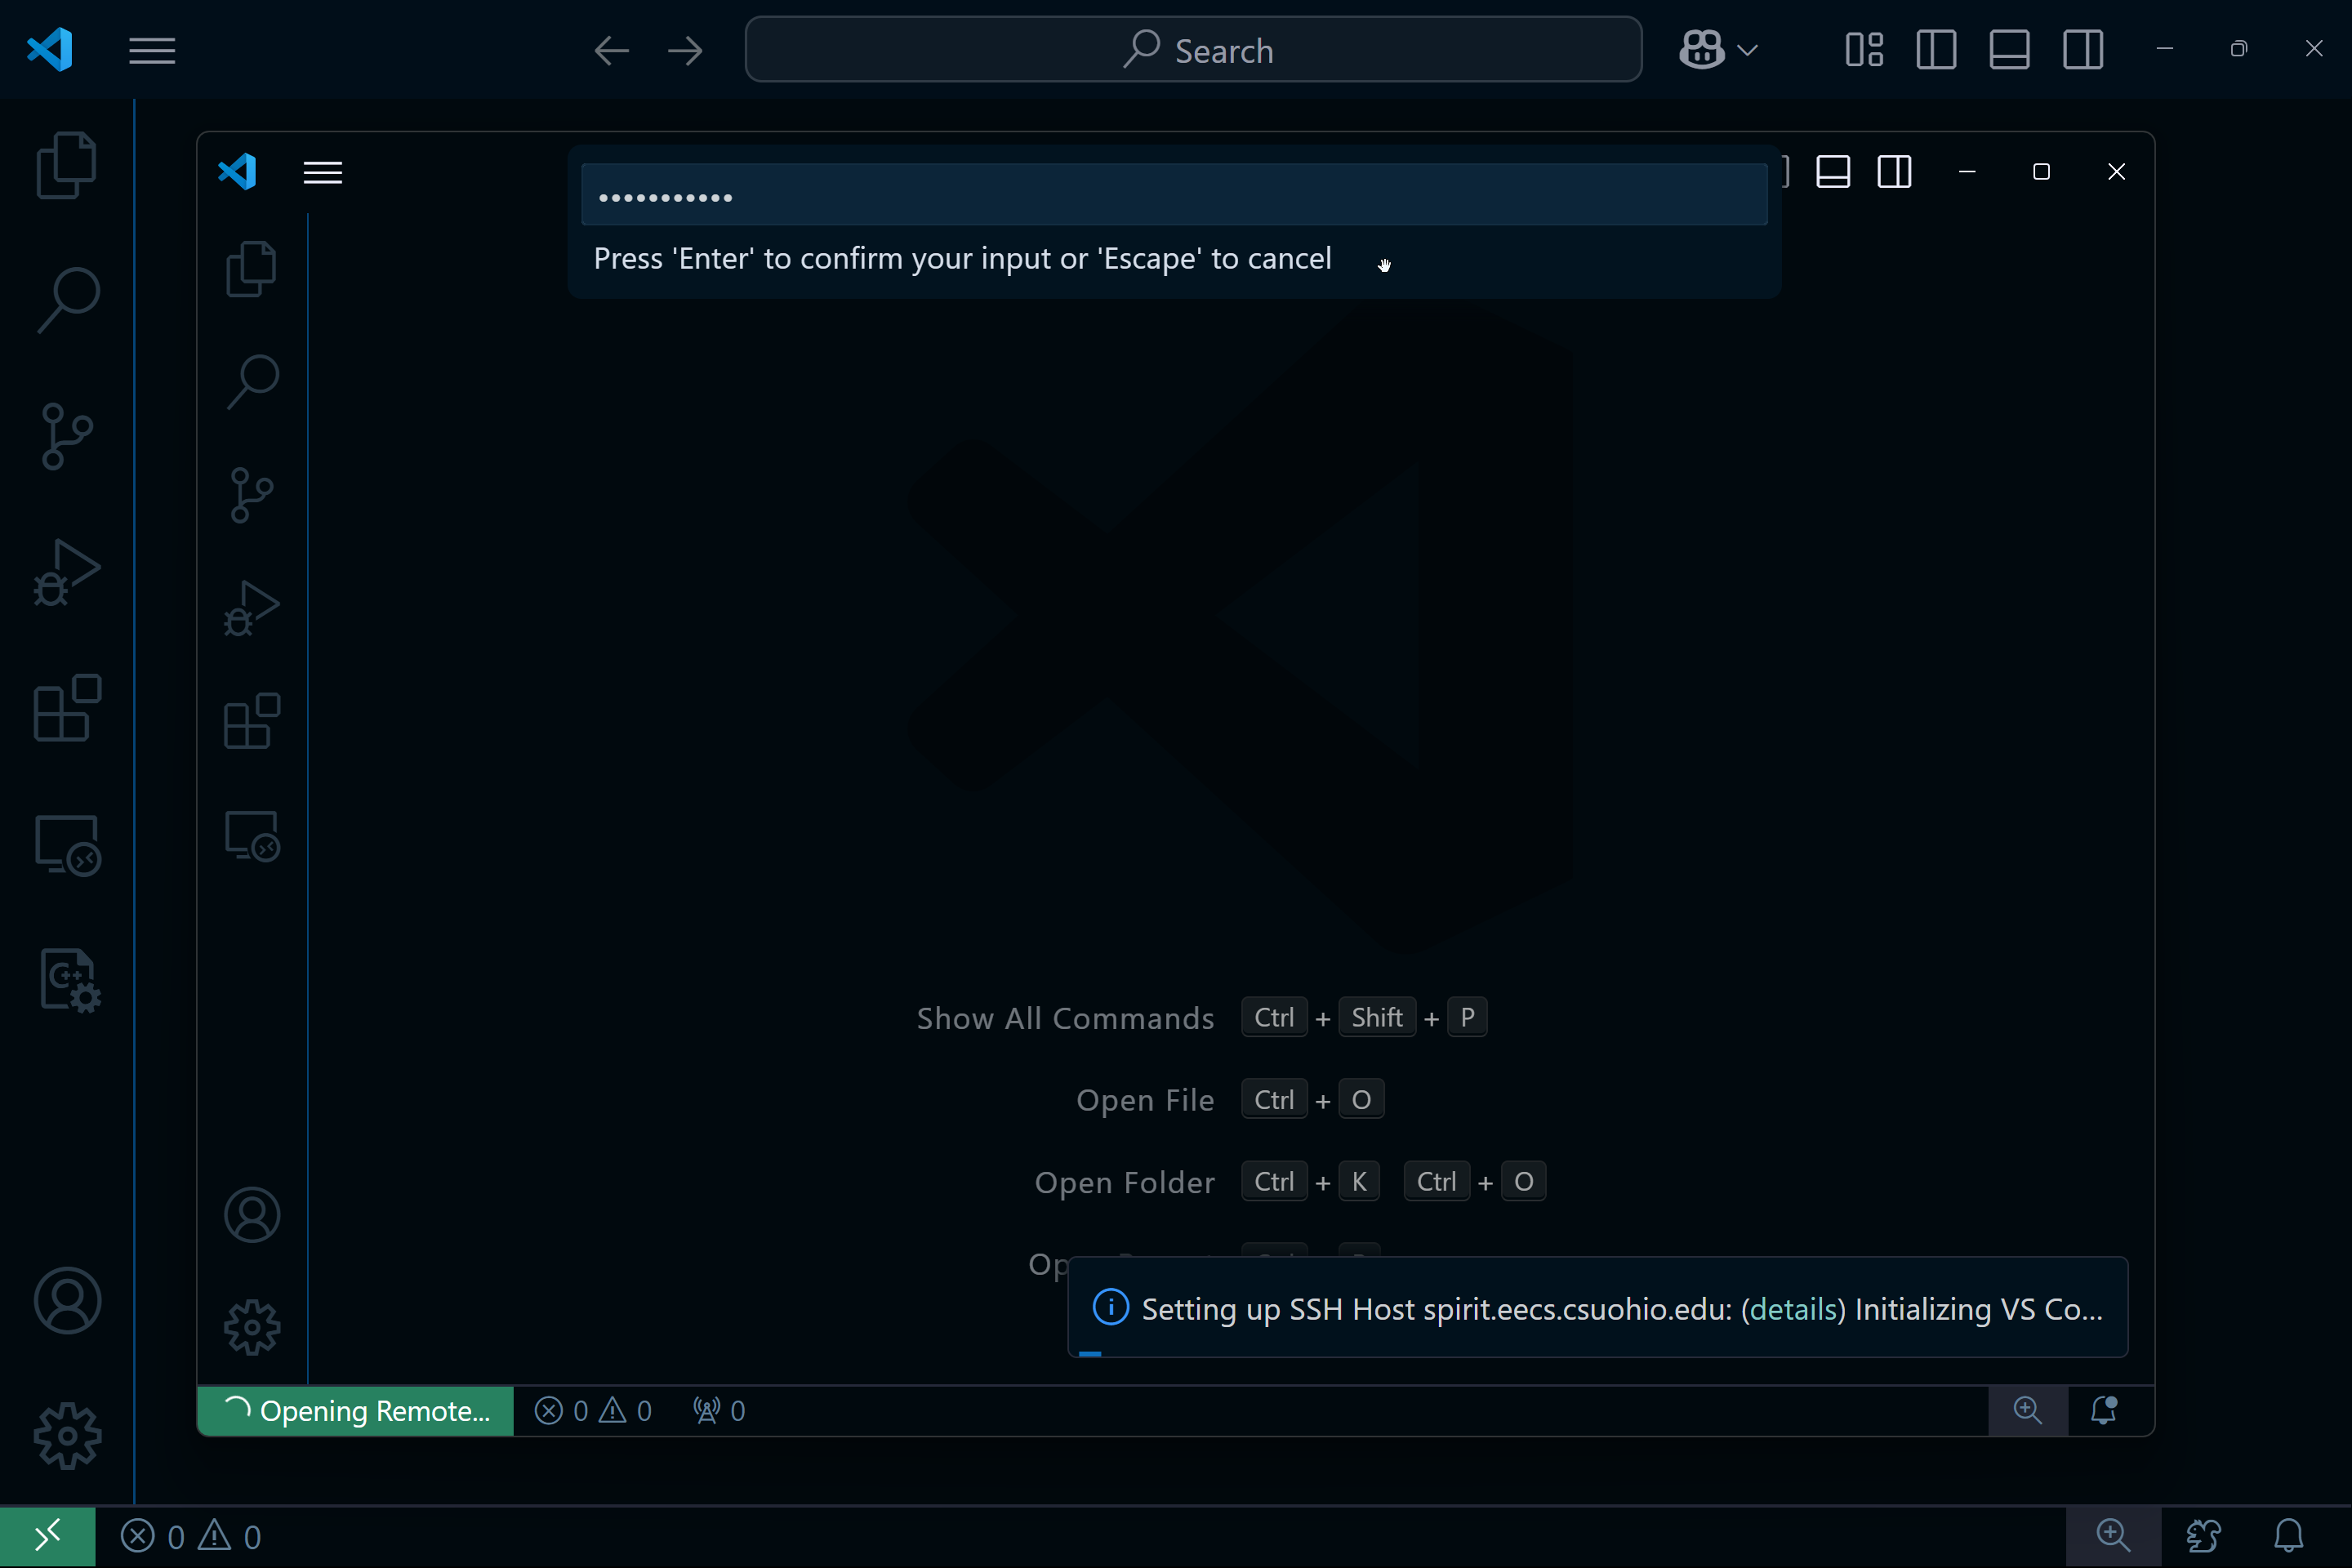The width and height of the screenshot is (2352, 1568).
Task: Open Remote Explorer in outer activity bar
Action: pyautogui.click(x=67, y=845)
